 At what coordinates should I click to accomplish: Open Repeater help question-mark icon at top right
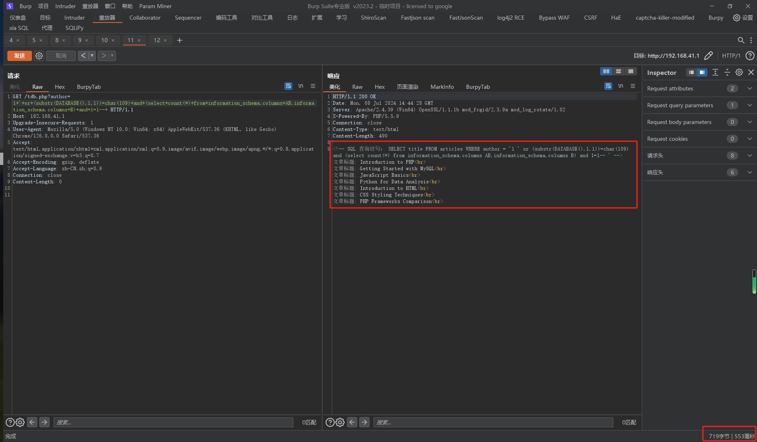pos(750,56)
